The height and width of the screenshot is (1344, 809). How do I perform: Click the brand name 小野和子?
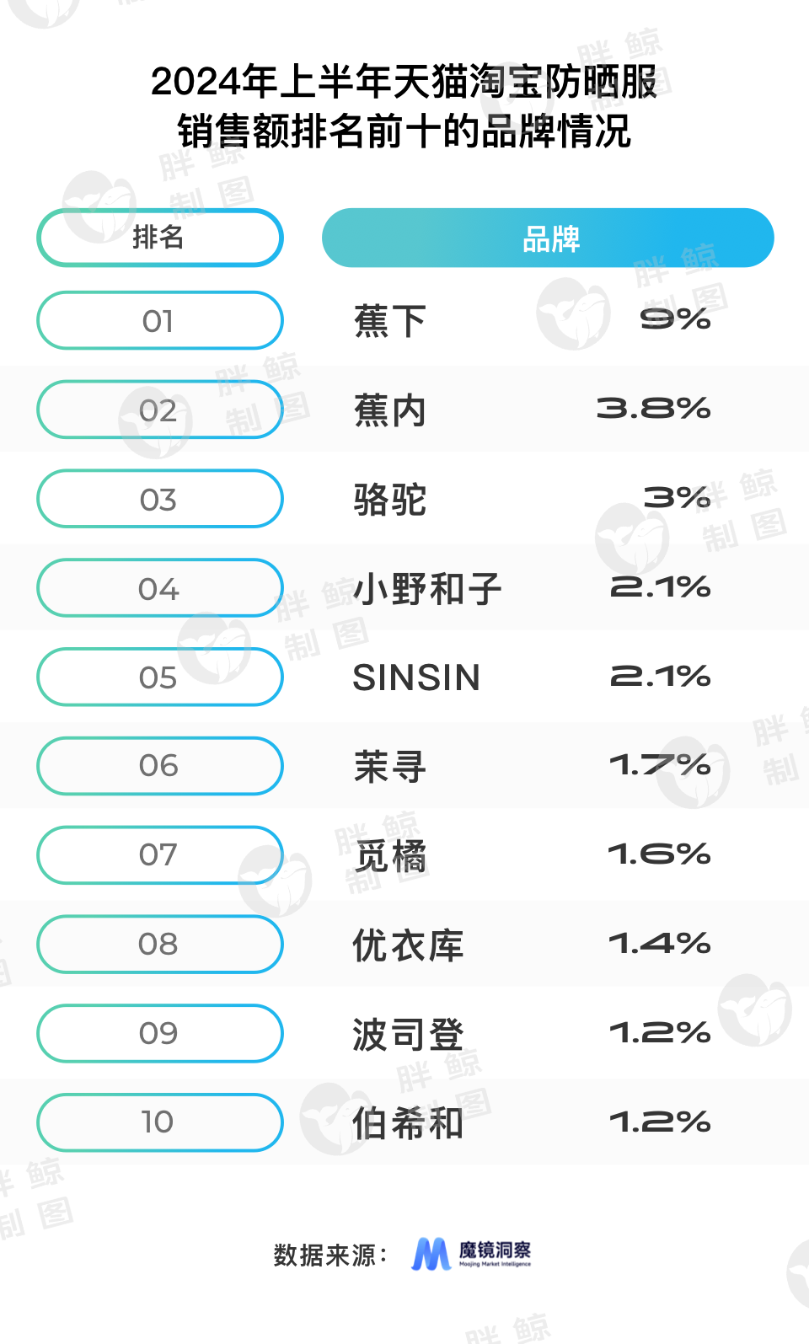(427, 589)
